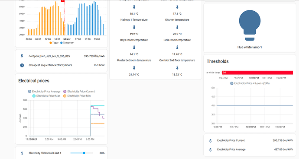
Task: Click Boys room temperature thermometer icon
Action: click(x=134, y=48)
